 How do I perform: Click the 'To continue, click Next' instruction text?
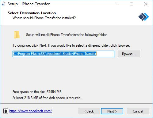(x=71, y=45)
